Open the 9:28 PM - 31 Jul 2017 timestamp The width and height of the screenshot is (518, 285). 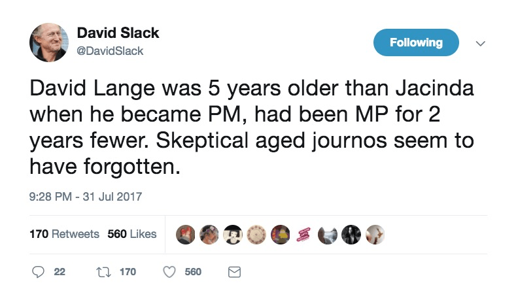point(86,196)
